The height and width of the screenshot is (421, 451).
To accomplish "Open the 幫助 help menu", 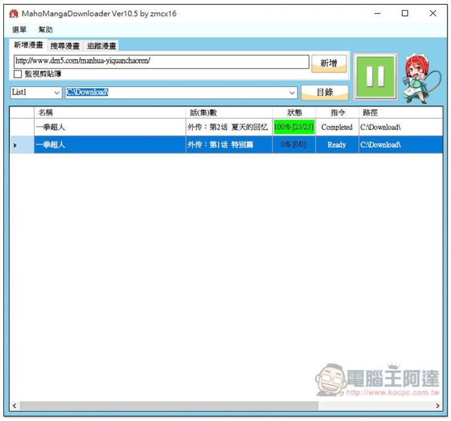I will click(x=46, y=30).
